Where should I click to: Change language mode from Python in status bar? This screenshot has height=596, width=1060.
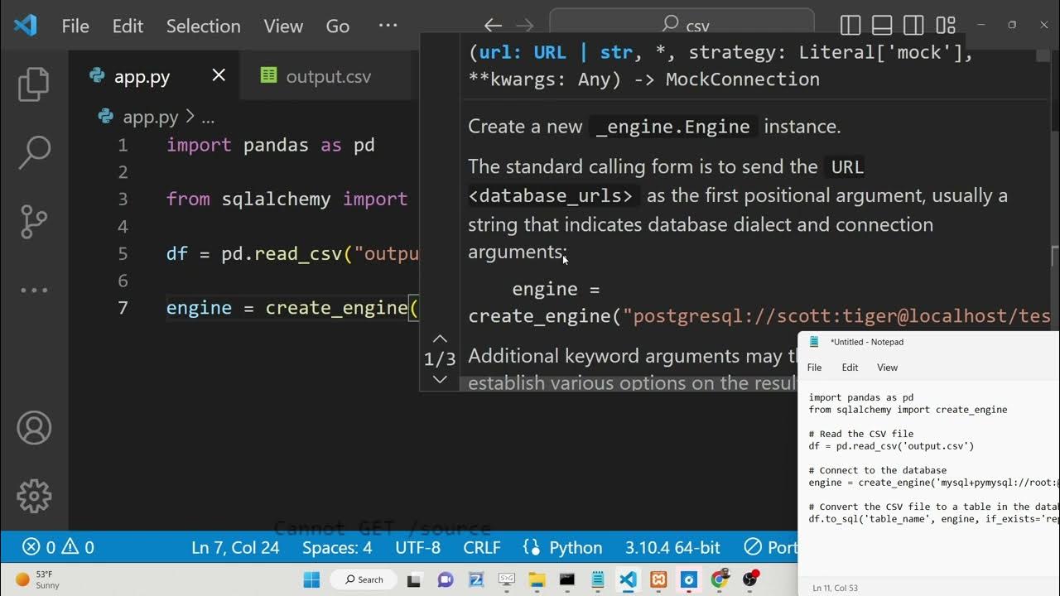pyautogui.click(x=563, y=547)
